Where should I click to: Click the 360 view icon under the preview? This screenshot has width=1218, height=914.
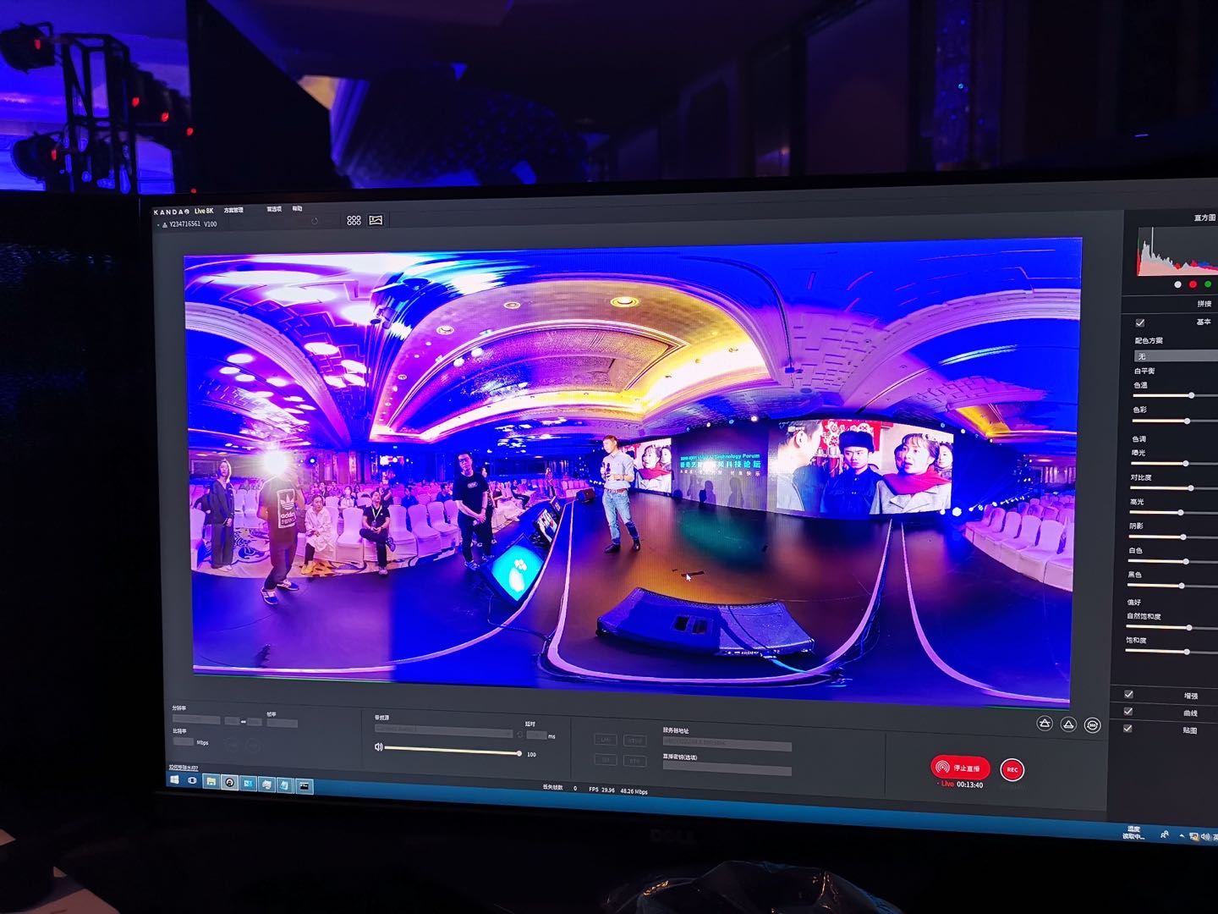click(1092, 725)
